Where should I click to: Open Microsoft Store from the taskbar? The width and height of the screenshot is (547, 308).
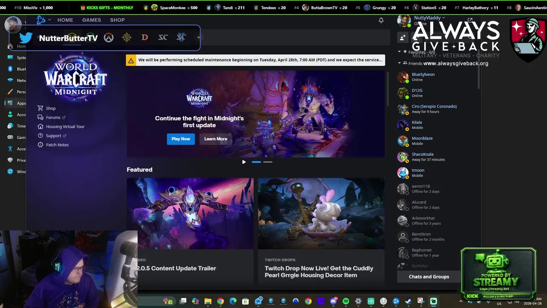click(245, 301)
